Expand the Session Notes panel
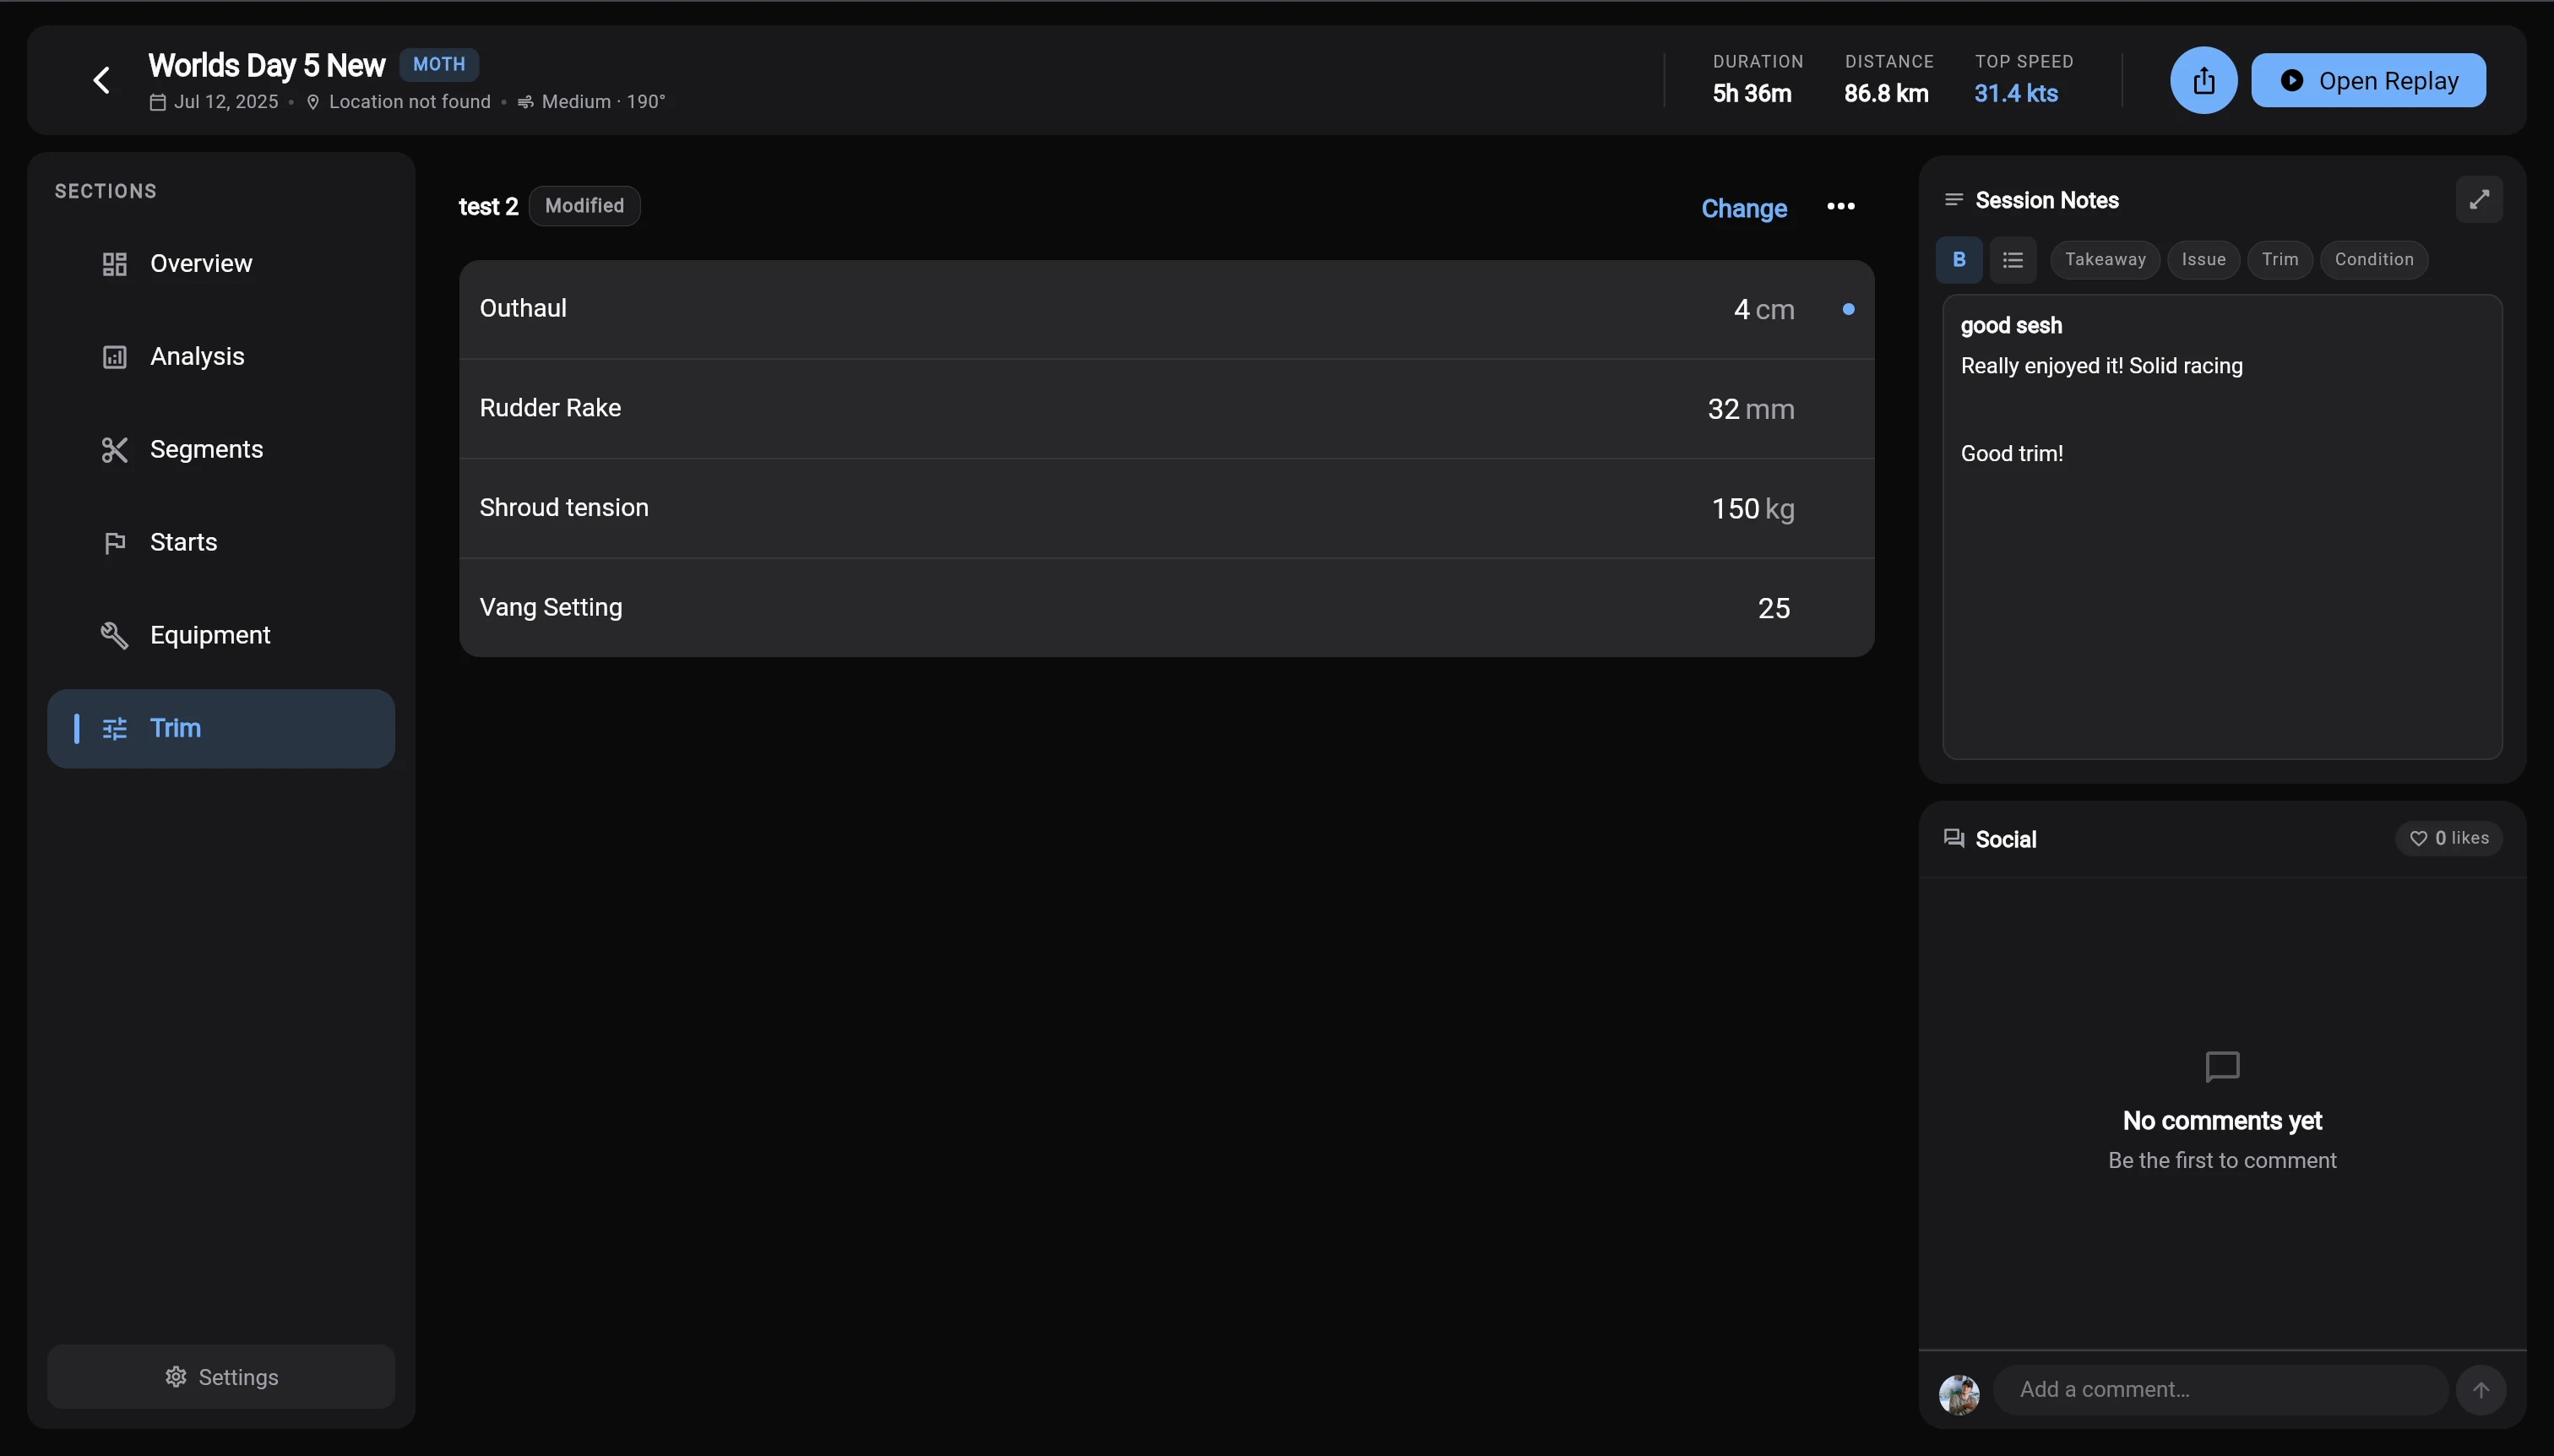Image resolution: width=2554 pixels, height=1456 pixels. (x=2479, y=200)
